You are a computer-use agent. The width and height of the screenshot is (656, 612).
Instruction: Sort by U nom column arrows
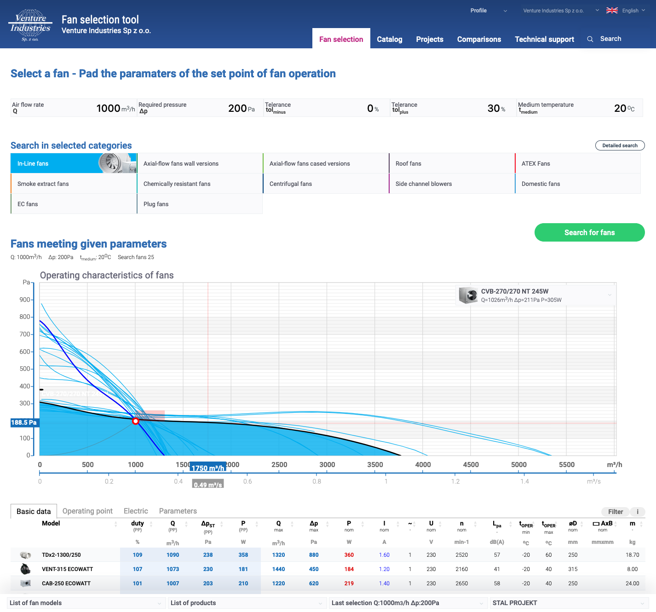point(440,524)
